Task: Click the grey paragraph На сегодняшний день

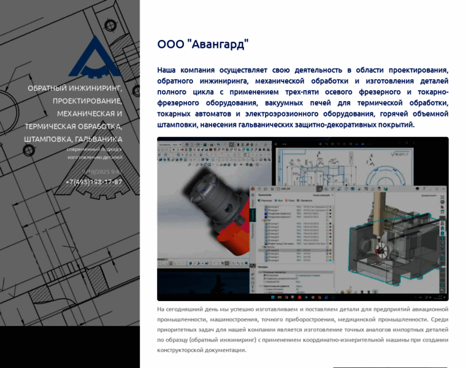Action: 302,329
